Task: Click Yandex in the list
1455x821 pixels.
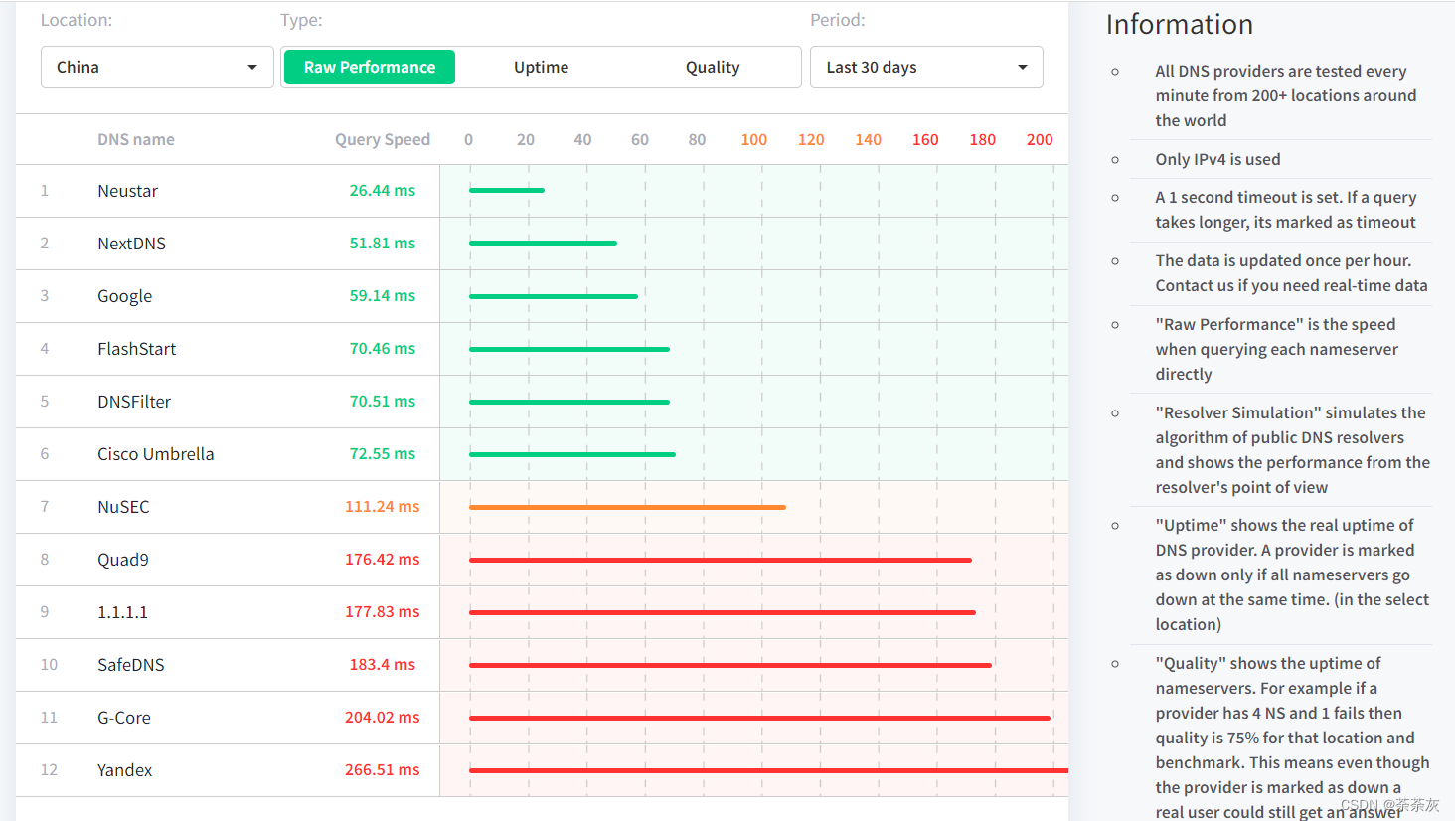Action: (125, 770)
